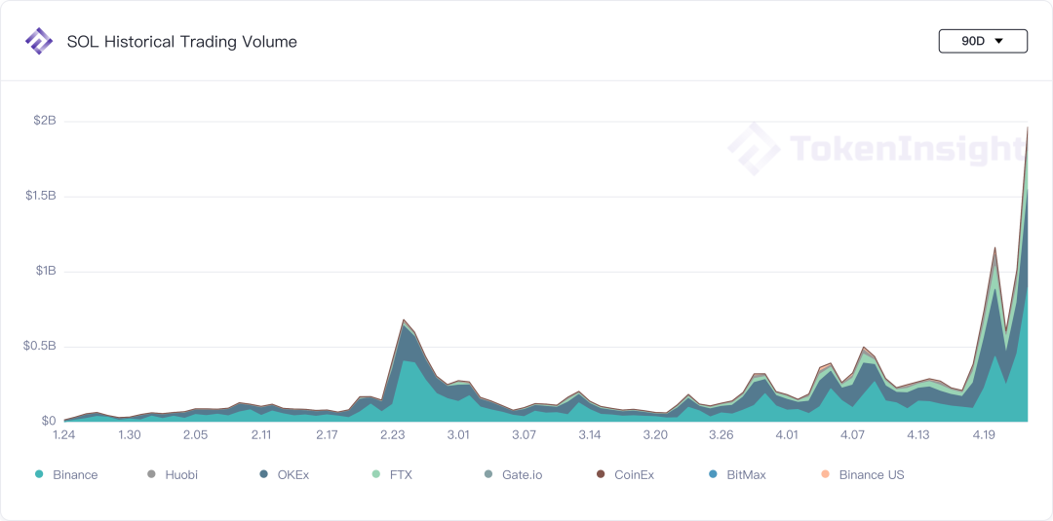Click the SOL Historical Trading Volume title
This screenshot has width=1053, height=521.
(182, 42)
